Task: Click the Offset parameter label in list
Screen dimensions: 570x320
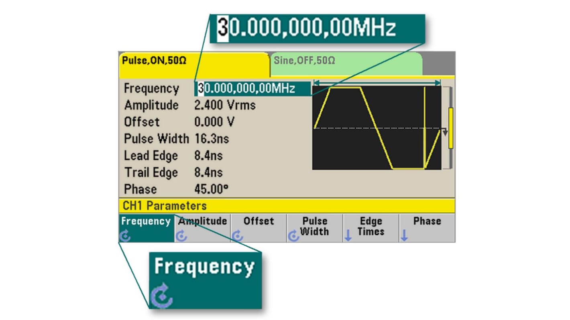Action: [142, 122]
